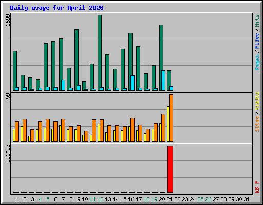Click the cyan 'Pages' legend label

(257, 63)
